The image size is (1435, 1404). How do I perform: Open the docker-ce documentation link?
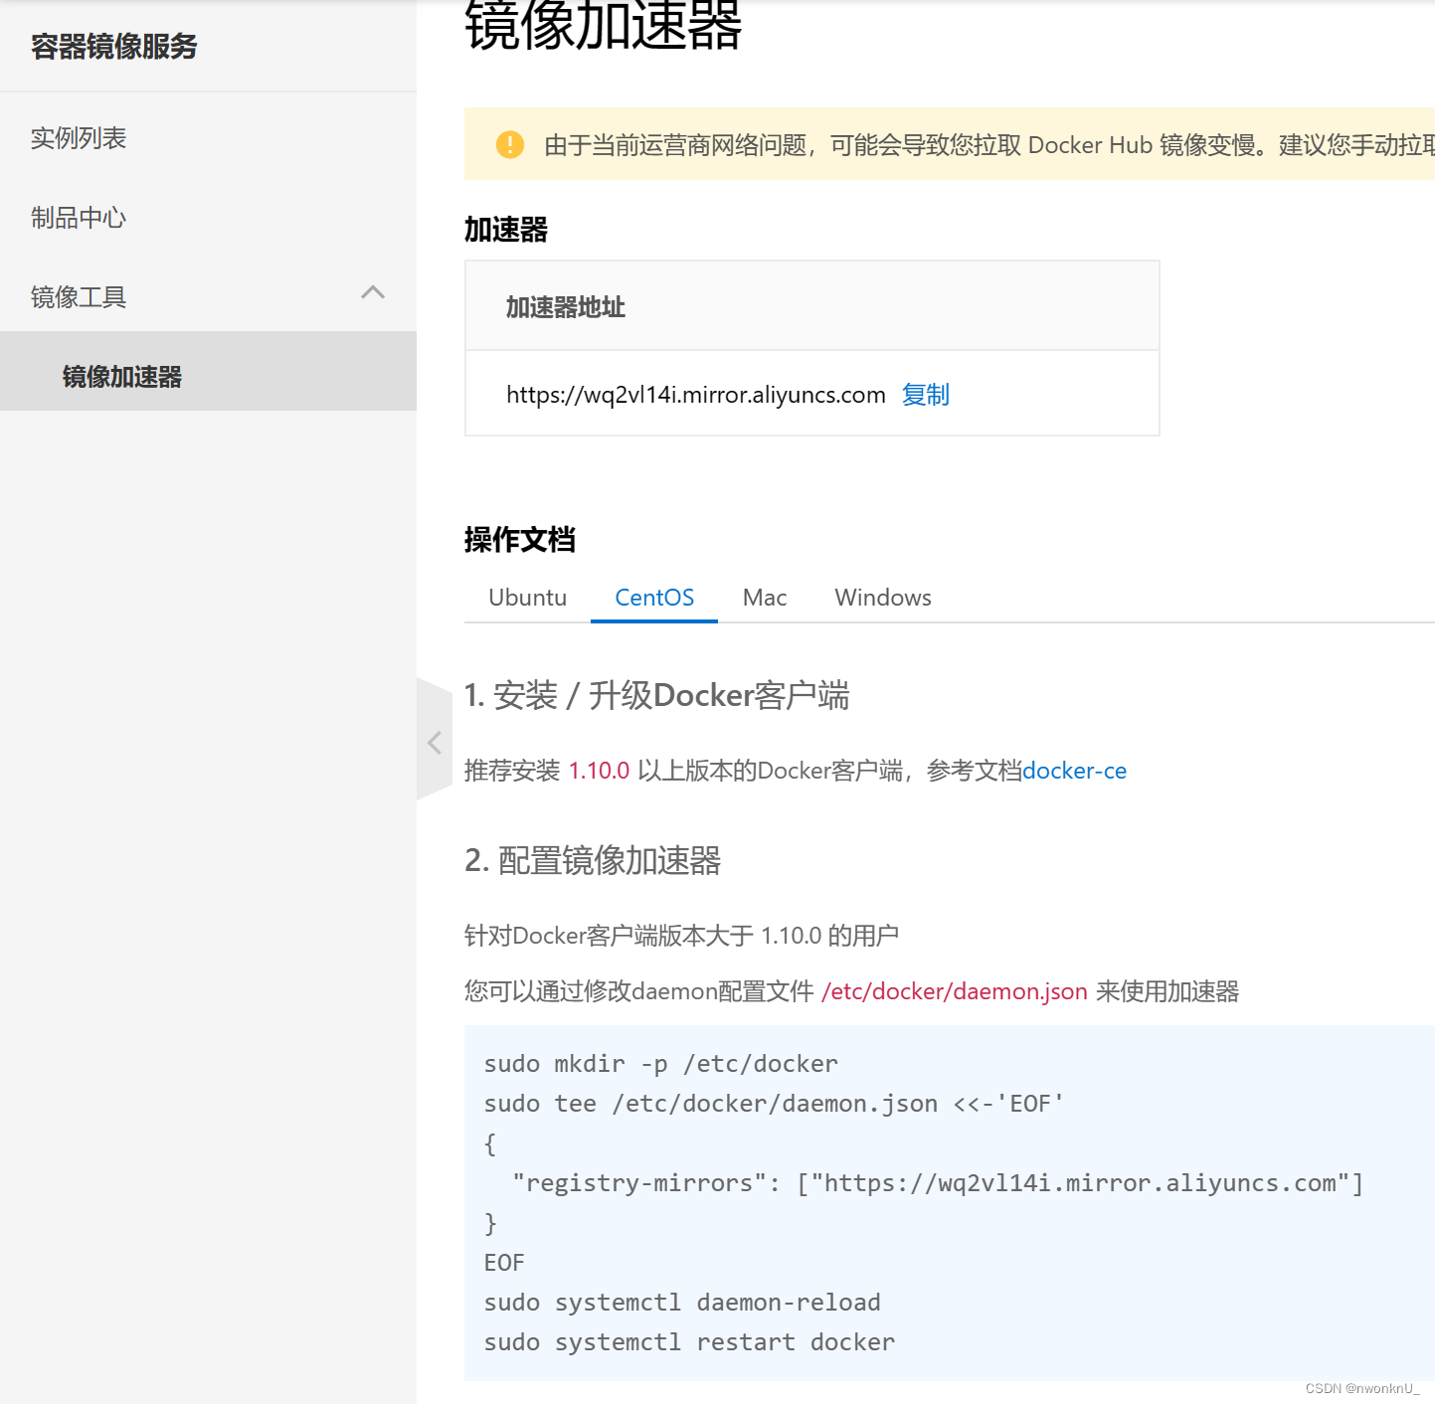tap(1074, 771)
